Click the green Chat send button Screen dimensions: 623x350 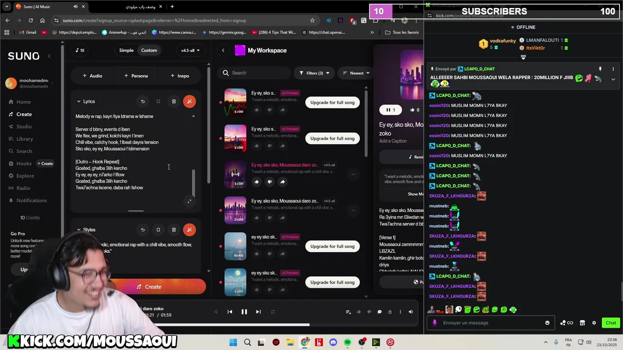tap(611, 323)
